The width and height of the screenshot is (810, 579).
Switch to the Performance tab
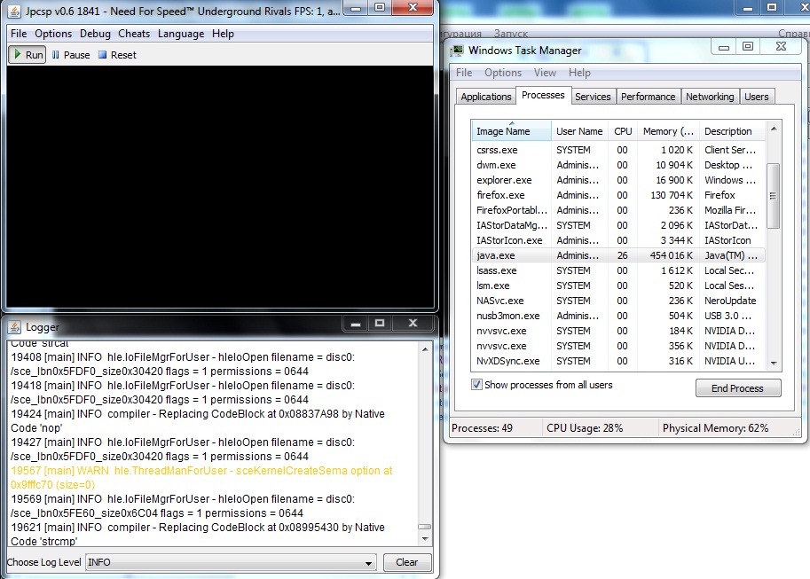pyautogui.click(x=648, y=97)
